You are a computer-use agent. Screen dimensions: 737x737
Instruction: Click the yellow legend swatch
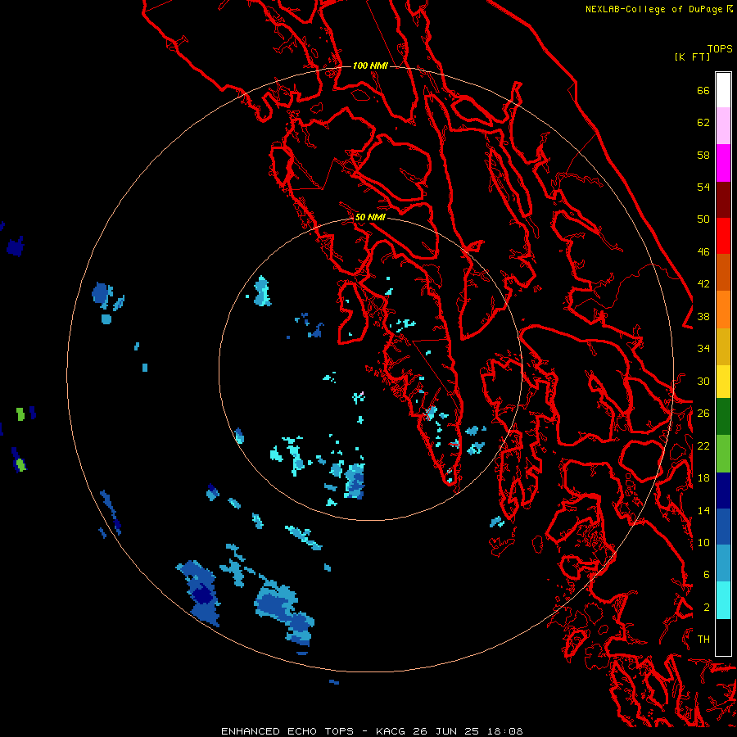tap(723, 381)
